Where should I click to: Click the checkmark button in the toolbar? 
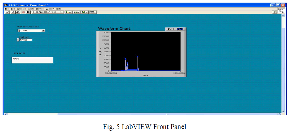[x=8, y=12]
